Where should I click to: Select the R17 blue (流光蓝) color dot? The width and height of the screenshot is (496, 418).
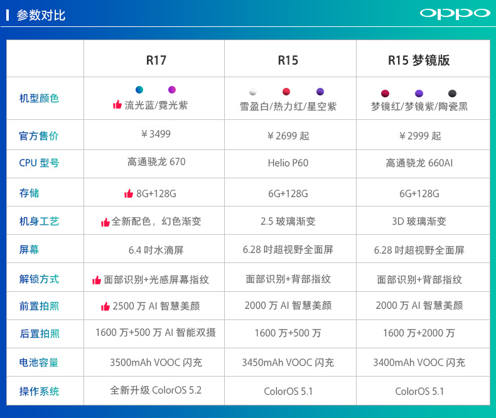(x=139, y=90)
